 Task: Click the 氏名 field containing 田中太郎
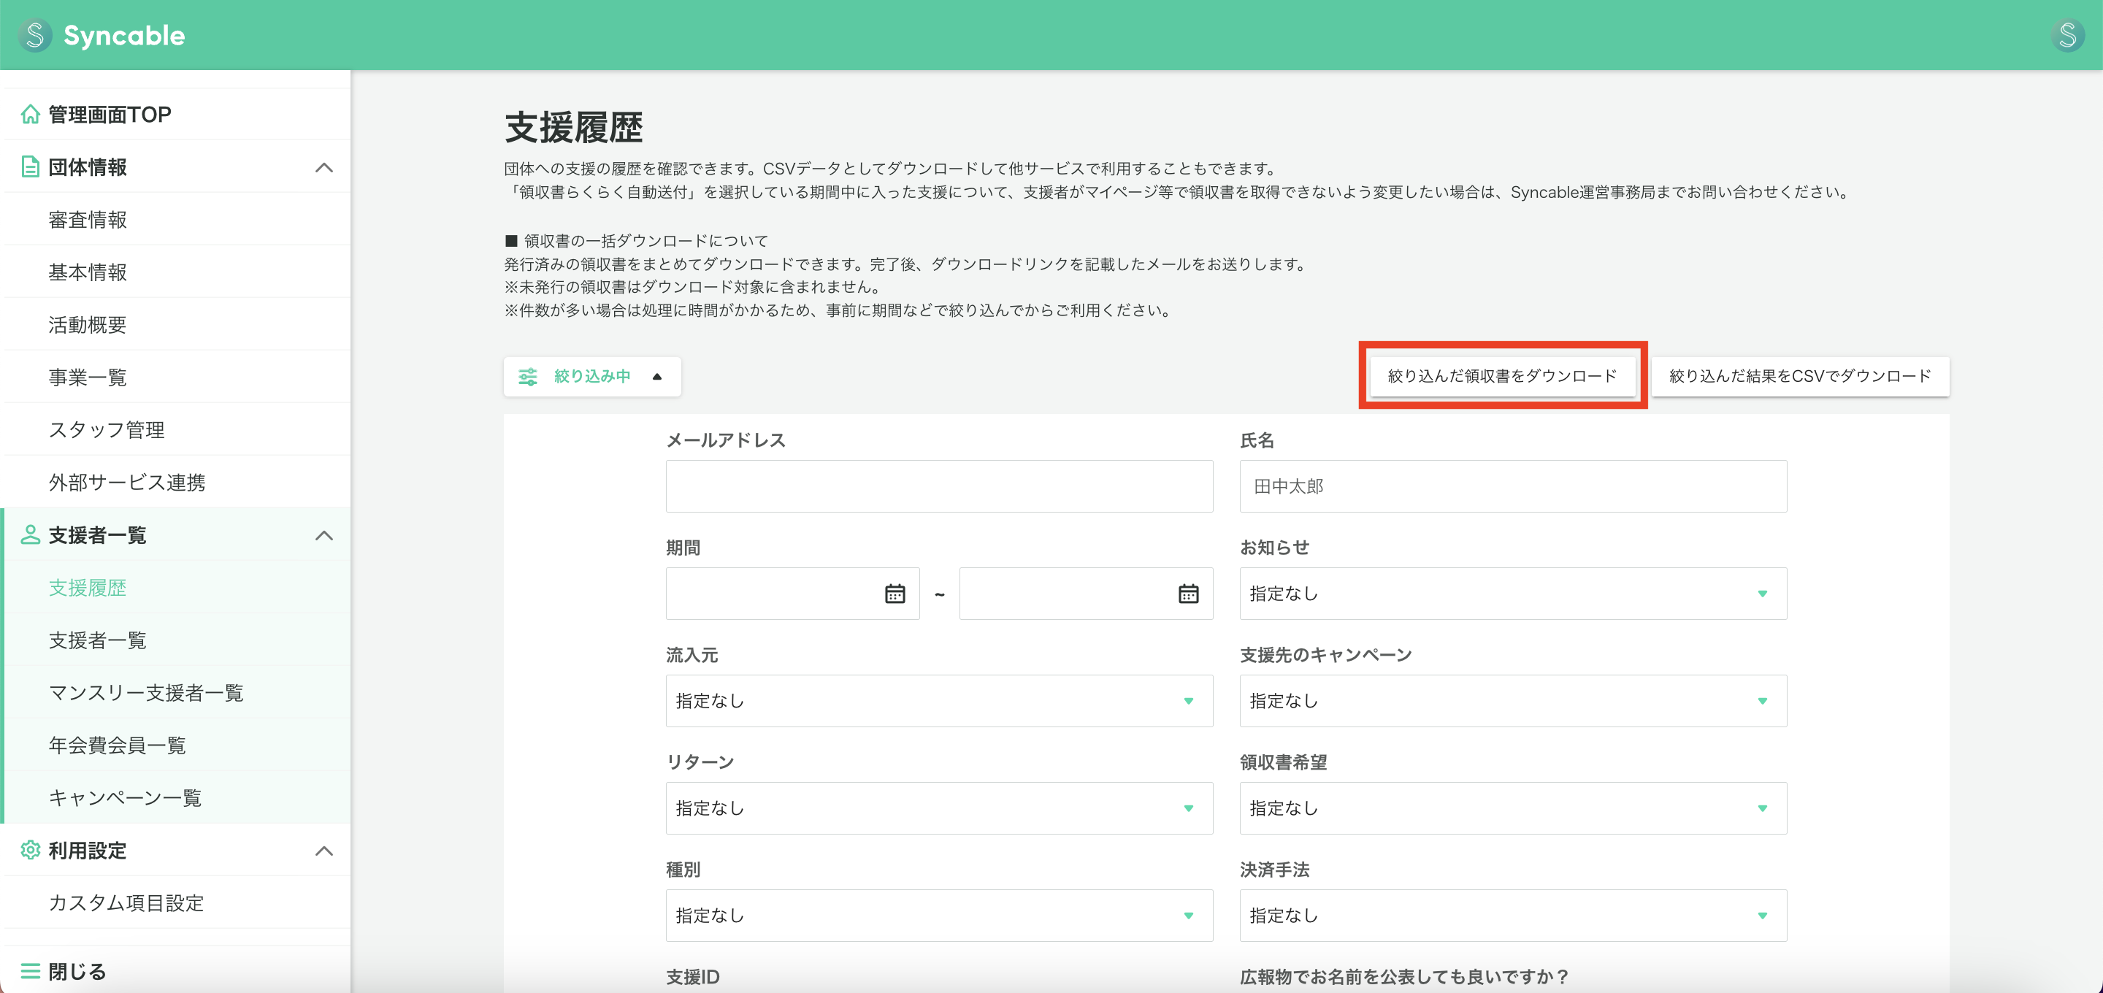tap(1512, 486)
